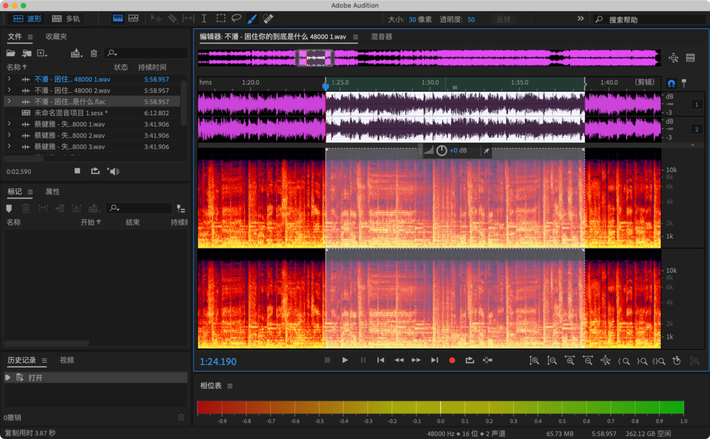Select the Paintbrush Selection tool
This screenshot has height=439, width=710.
[x=252, y=18]
